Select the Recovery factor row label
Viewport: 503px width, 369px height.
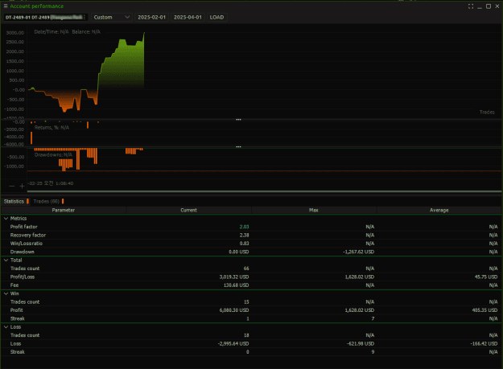point(28,235)
